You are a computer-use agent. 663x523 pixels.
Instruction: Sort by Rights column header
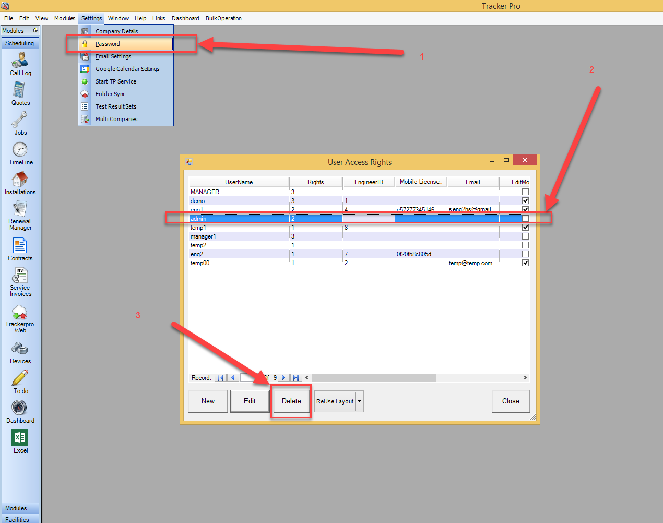click(x=315, y=182)
